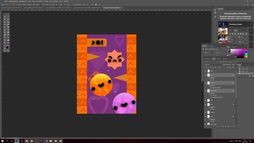
Task: Select the Healing Brush tool
Action: (x=8, y=25)
